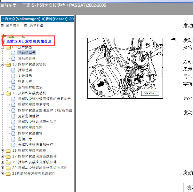Screen dimensions: 193x192
Task: Click the 上海大众(Volkswagen)-帕萨特(Passat) title bar
Action: 37,19
